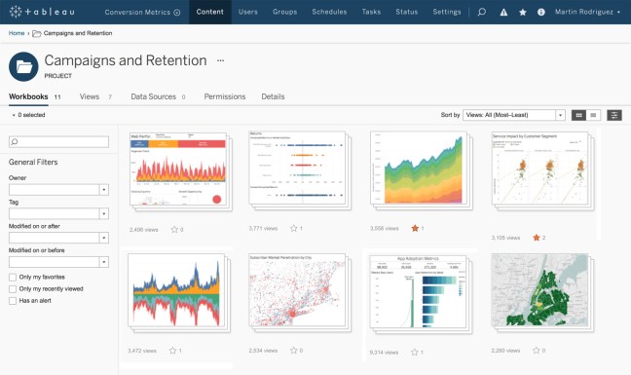This screenshot has height=375, width=631.
Task: Expand the 0 selected actions menu
Action: [28, 115]
